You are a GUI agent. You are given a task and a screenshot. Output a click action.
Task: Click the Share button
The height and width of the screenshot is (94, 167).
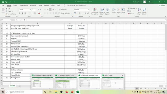162,5
